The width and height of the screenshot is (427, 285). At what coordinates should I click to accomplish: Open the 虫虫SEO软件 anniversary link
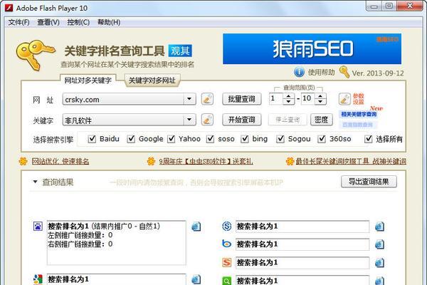pos(206,161)
